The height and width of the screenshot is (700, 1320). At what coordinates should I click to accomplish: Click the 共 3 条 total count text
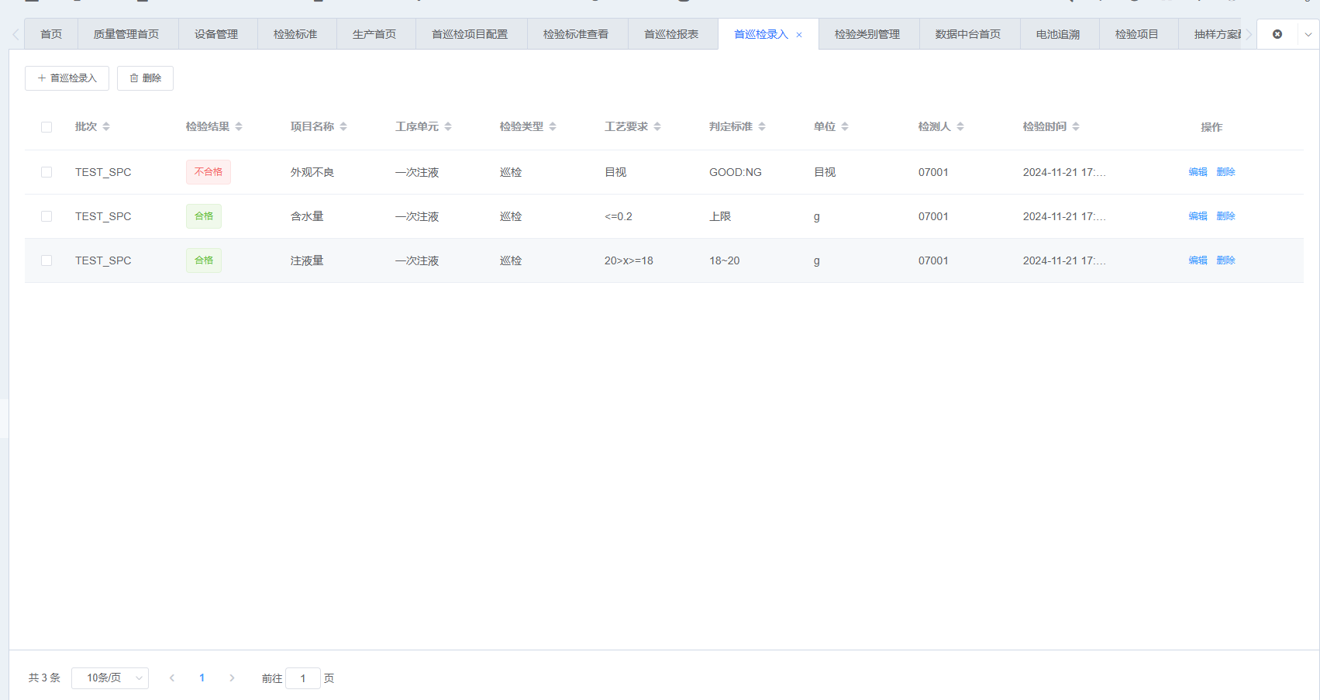pyautogui.click(x=44, y=678)
